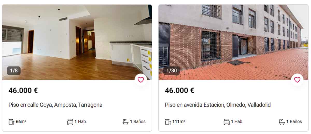Viewport: 311px width, 134px height.
Task: Click 1 Baños on the Amposta listing
Action: click(138, 122)
